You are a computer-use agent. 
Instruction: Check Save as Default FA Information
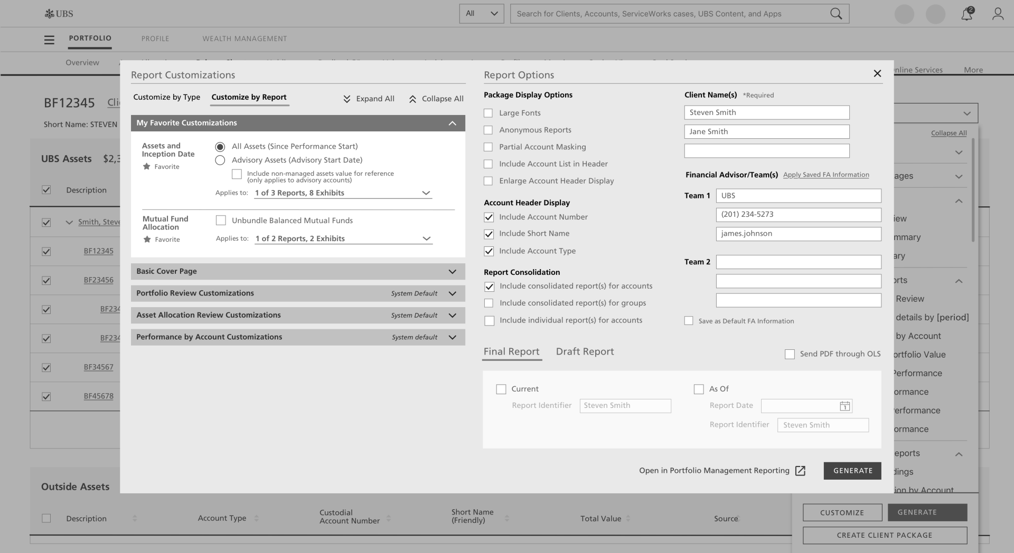click(x=689, y=321)
